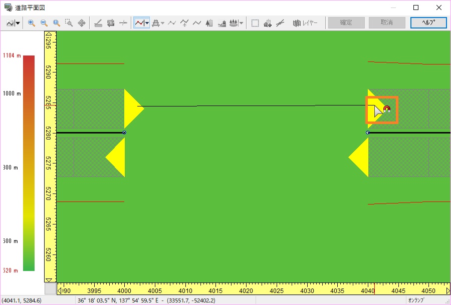Close the 道路平面図 window
The image size is (451, 305).
point(439,7)
